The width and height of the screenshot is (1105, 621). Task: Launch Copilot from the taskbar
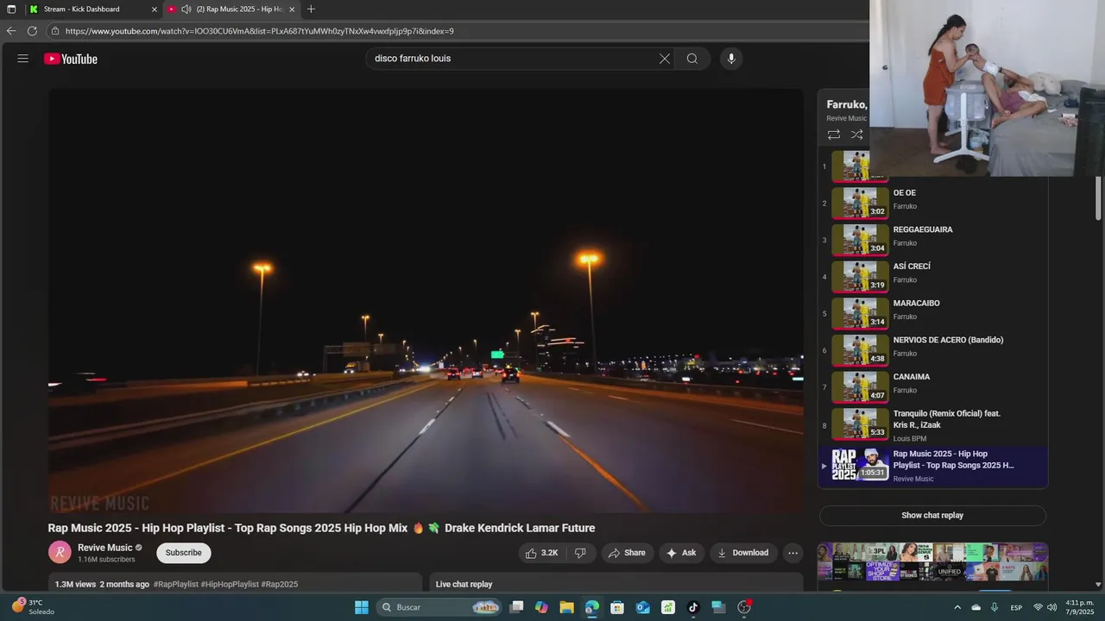pos(541,607)
